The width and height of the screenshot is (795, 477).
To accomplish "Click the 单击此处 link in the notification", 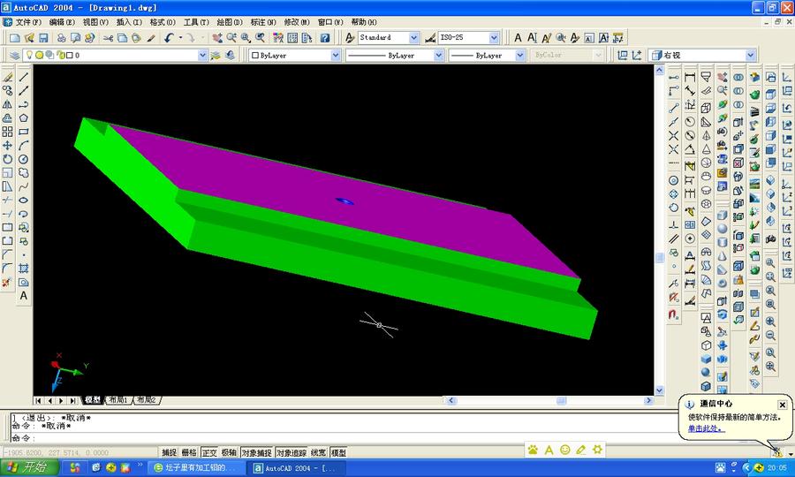I will click(x=706, y=428).
